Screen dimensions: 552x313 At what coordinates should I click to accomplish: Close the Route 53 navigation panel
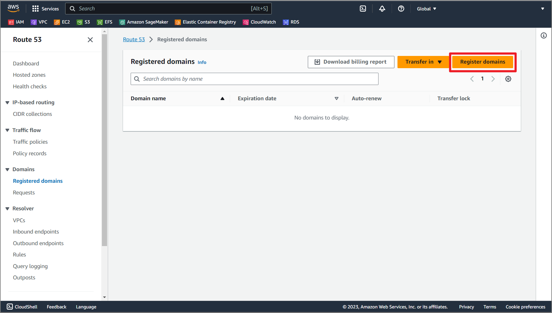(x=90, y=40)
